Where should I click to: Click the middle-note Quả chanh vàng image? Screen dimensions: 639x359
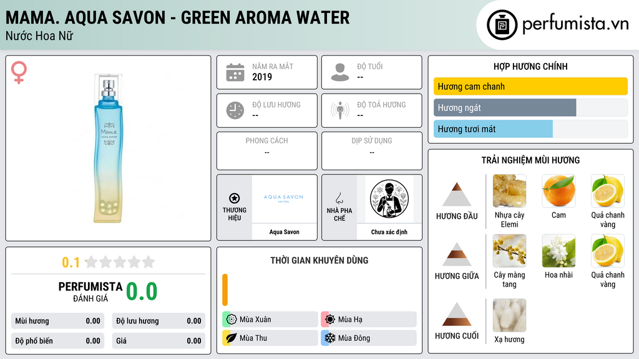(608, 251)
